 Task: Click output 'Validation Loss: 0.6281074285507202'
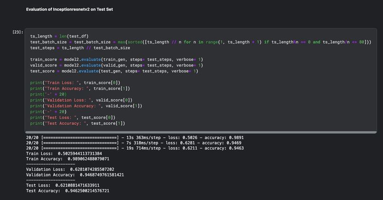(70, 170)
